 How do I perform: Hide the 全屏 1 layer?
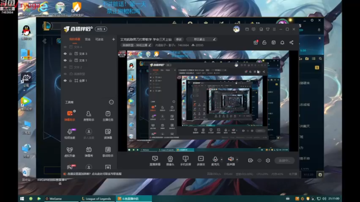pos(65,81)
